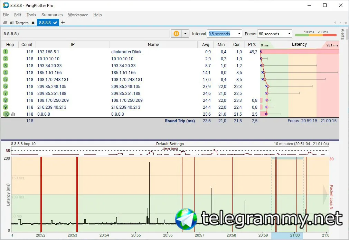Open the Edit menu
Screen dimensions: 349x240
[18, 15]
